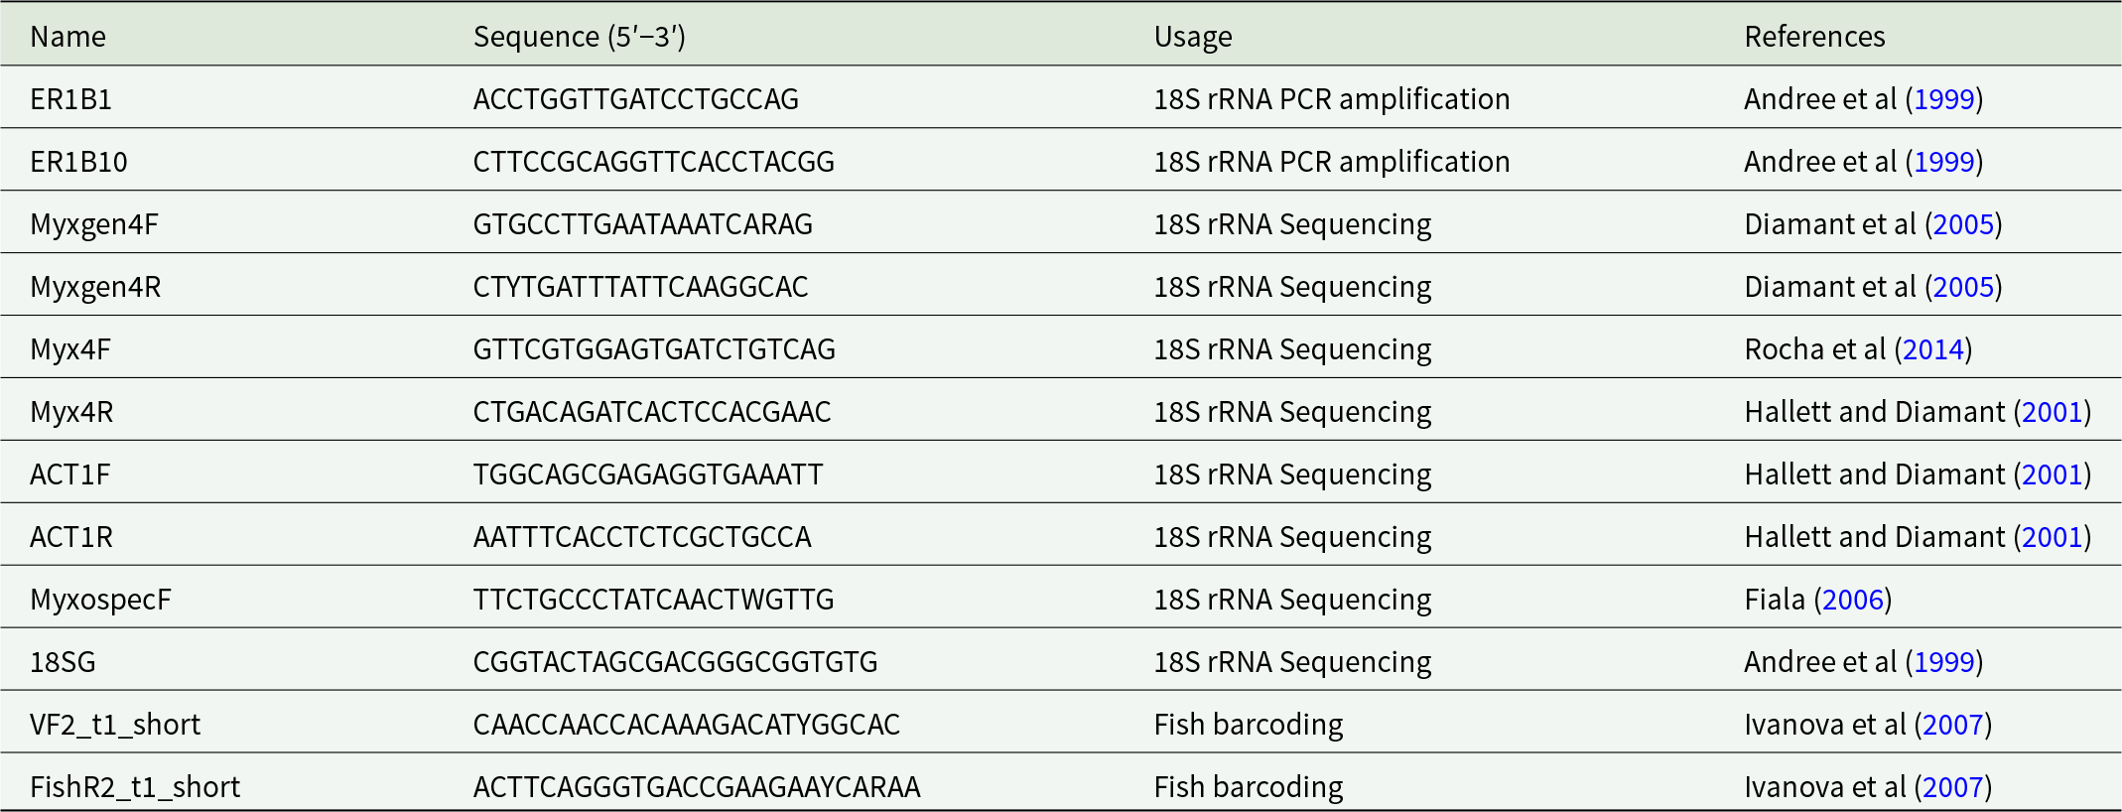The width and height of the screenshot is (2122, 812).
Task: Click the Sequence (5′–3′) column header
Action: 579,37
